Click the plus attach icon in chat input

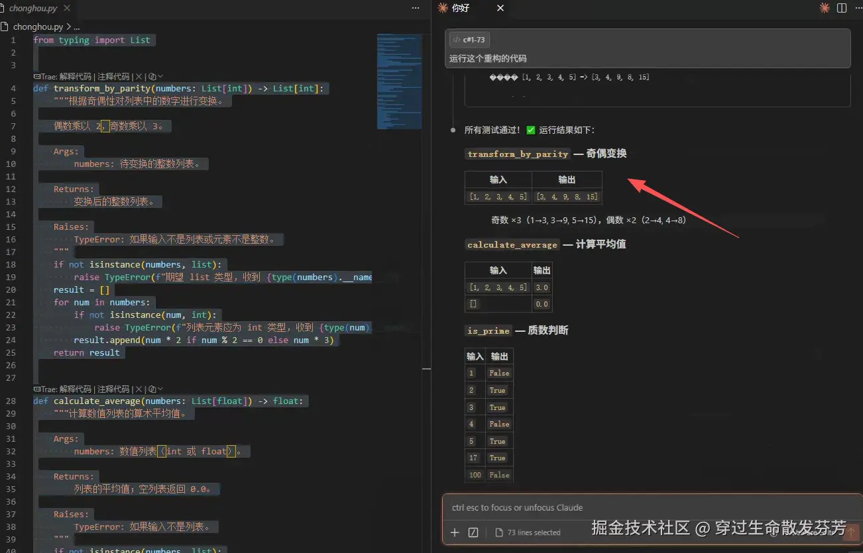pos(455,532)
